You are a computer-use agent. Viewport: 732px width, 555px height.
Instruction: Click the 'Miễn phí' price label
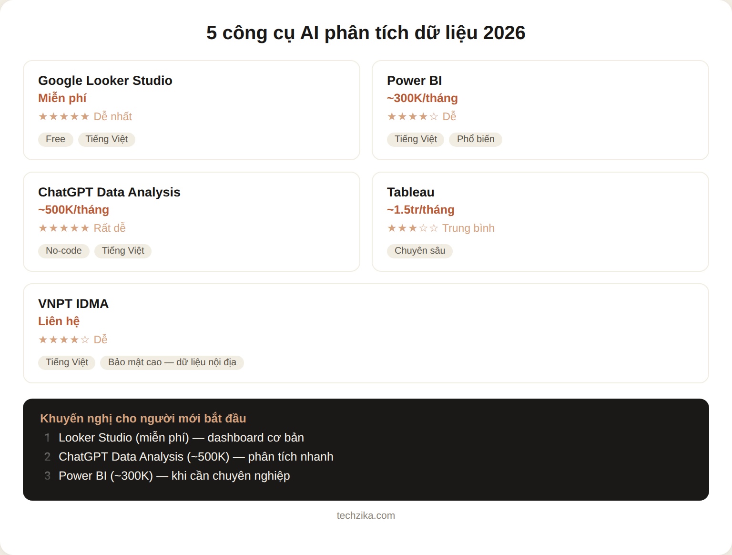click(x=62, y=98)
